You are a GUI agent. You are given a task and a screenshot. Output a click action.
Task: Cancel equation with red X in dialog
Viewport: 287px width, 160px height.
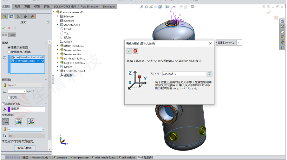pyautogui.click(x=135, y=51)
